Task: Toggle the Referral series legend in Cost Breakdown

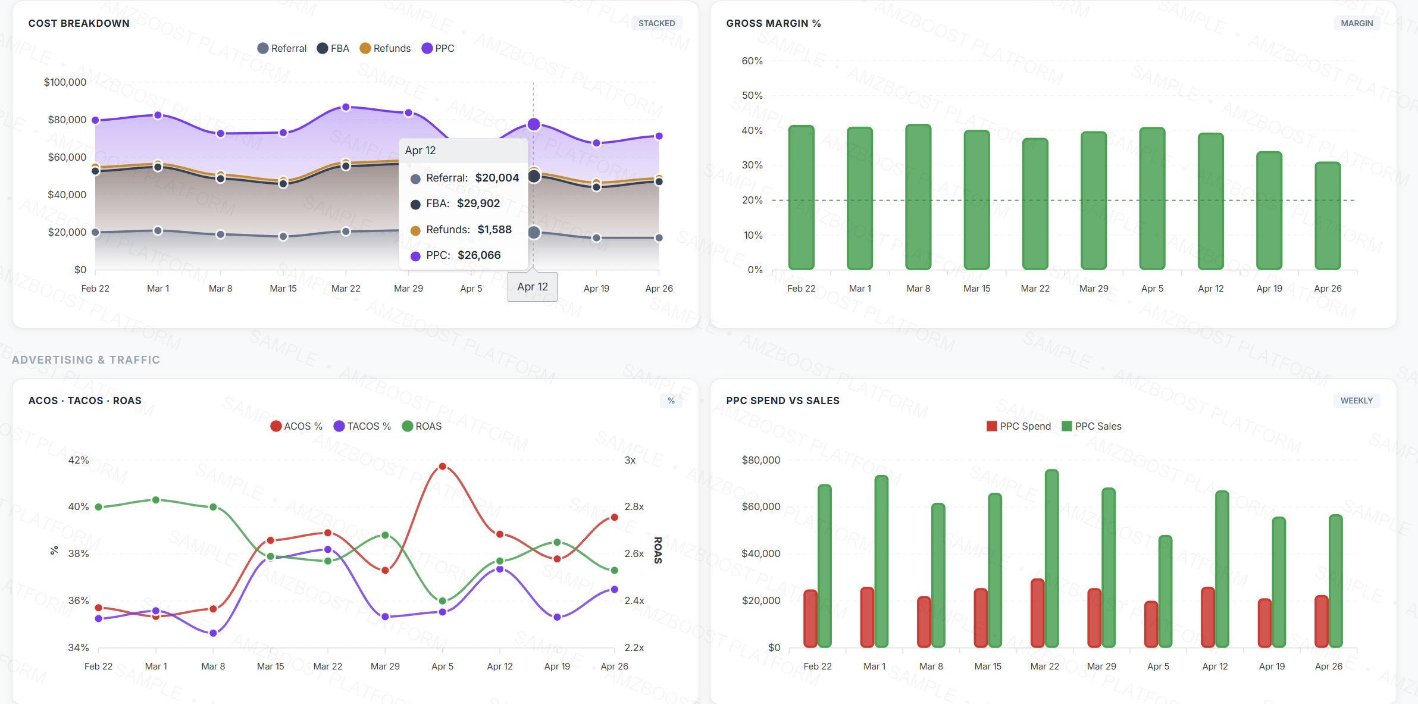Action: 281,48
